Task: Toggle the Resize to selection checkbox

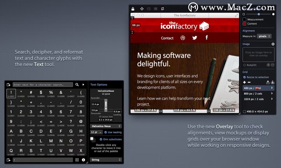Action: coord(244,77)
